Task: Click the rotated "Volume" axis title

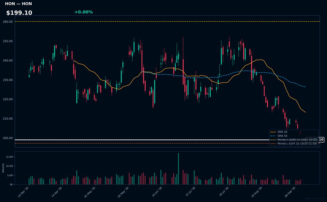Action: pos(3,168)
